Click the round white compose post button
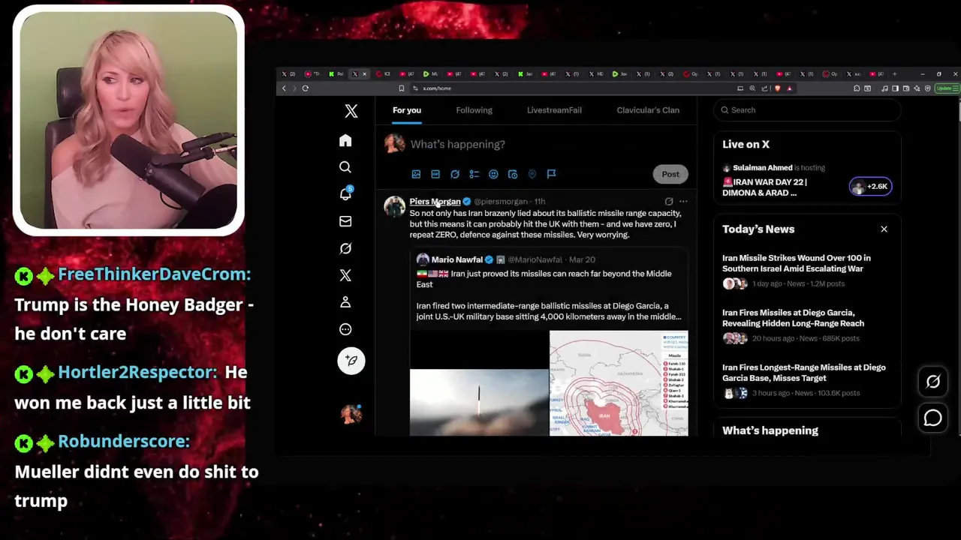The height and width of the screenshot is (540, 961). (351, 361)
